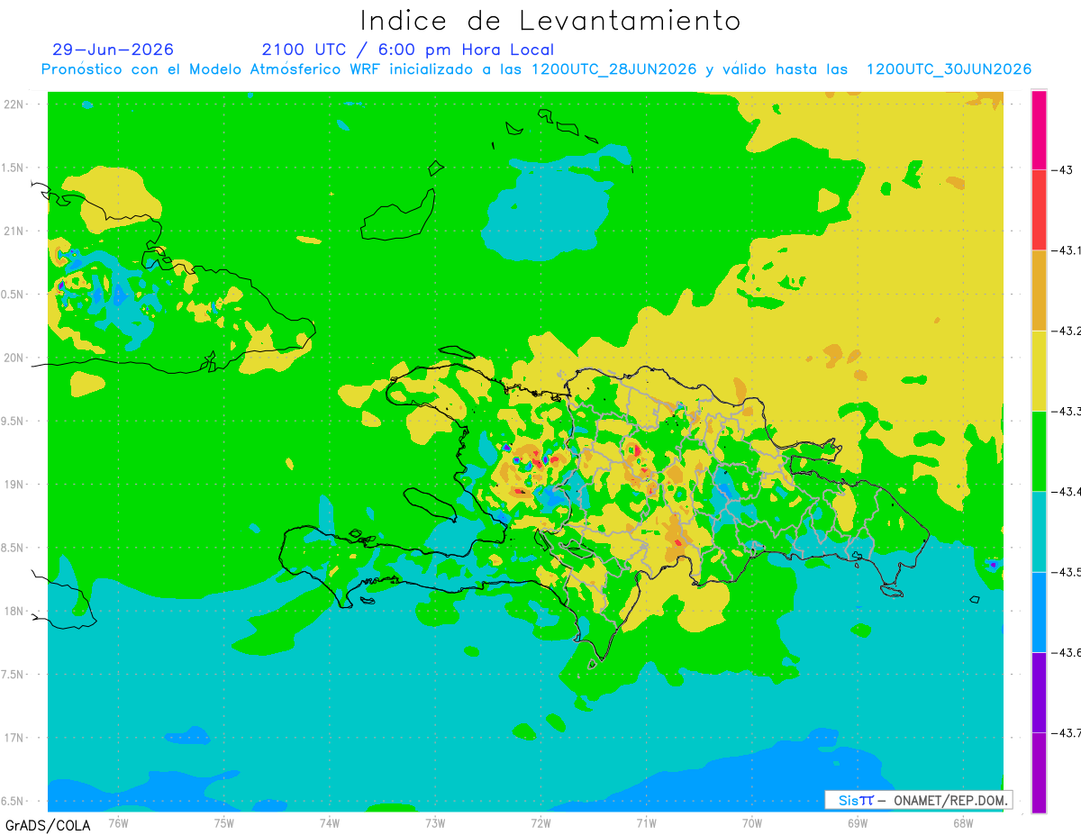
Task: Click the 'GrADS/COLA' credit text
Action: click(48, 825)
